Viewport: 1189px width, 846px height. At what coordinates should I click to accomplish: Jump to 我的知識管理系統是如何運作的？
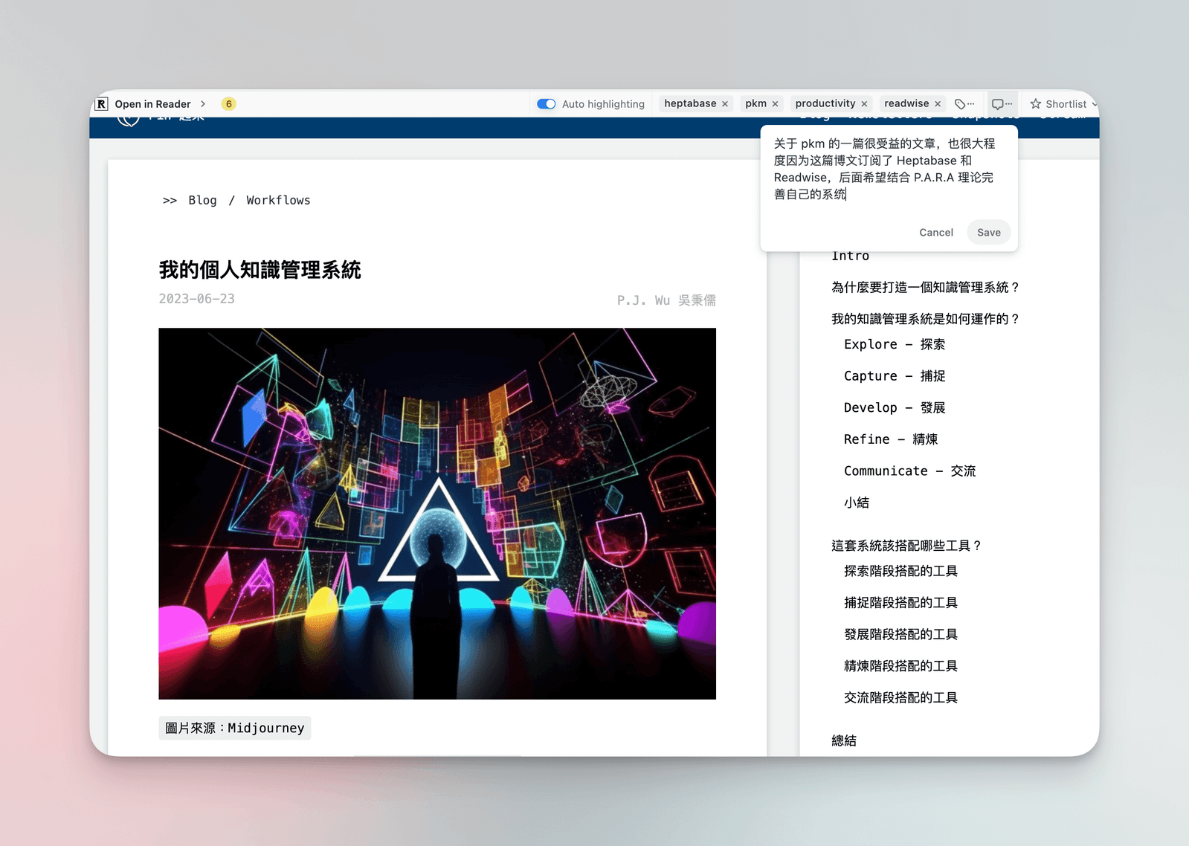coord(926,319)
